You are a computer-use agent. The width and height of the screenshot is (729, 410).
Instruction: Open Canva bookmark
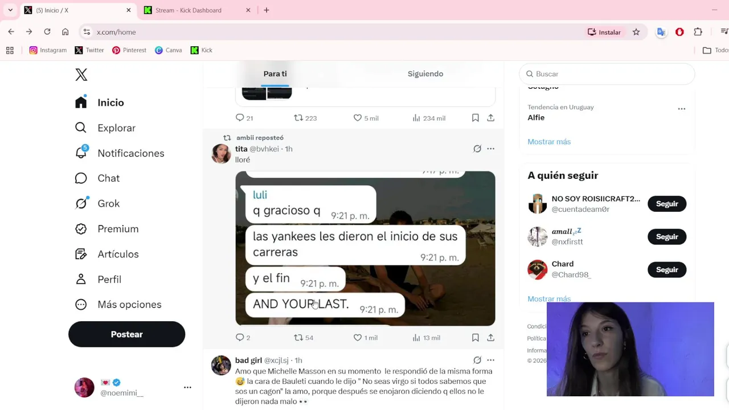click(168, 50)
